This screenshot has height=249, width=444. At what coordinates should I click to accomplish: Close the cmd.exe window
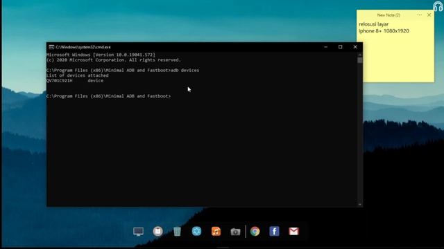click(355, 47)
